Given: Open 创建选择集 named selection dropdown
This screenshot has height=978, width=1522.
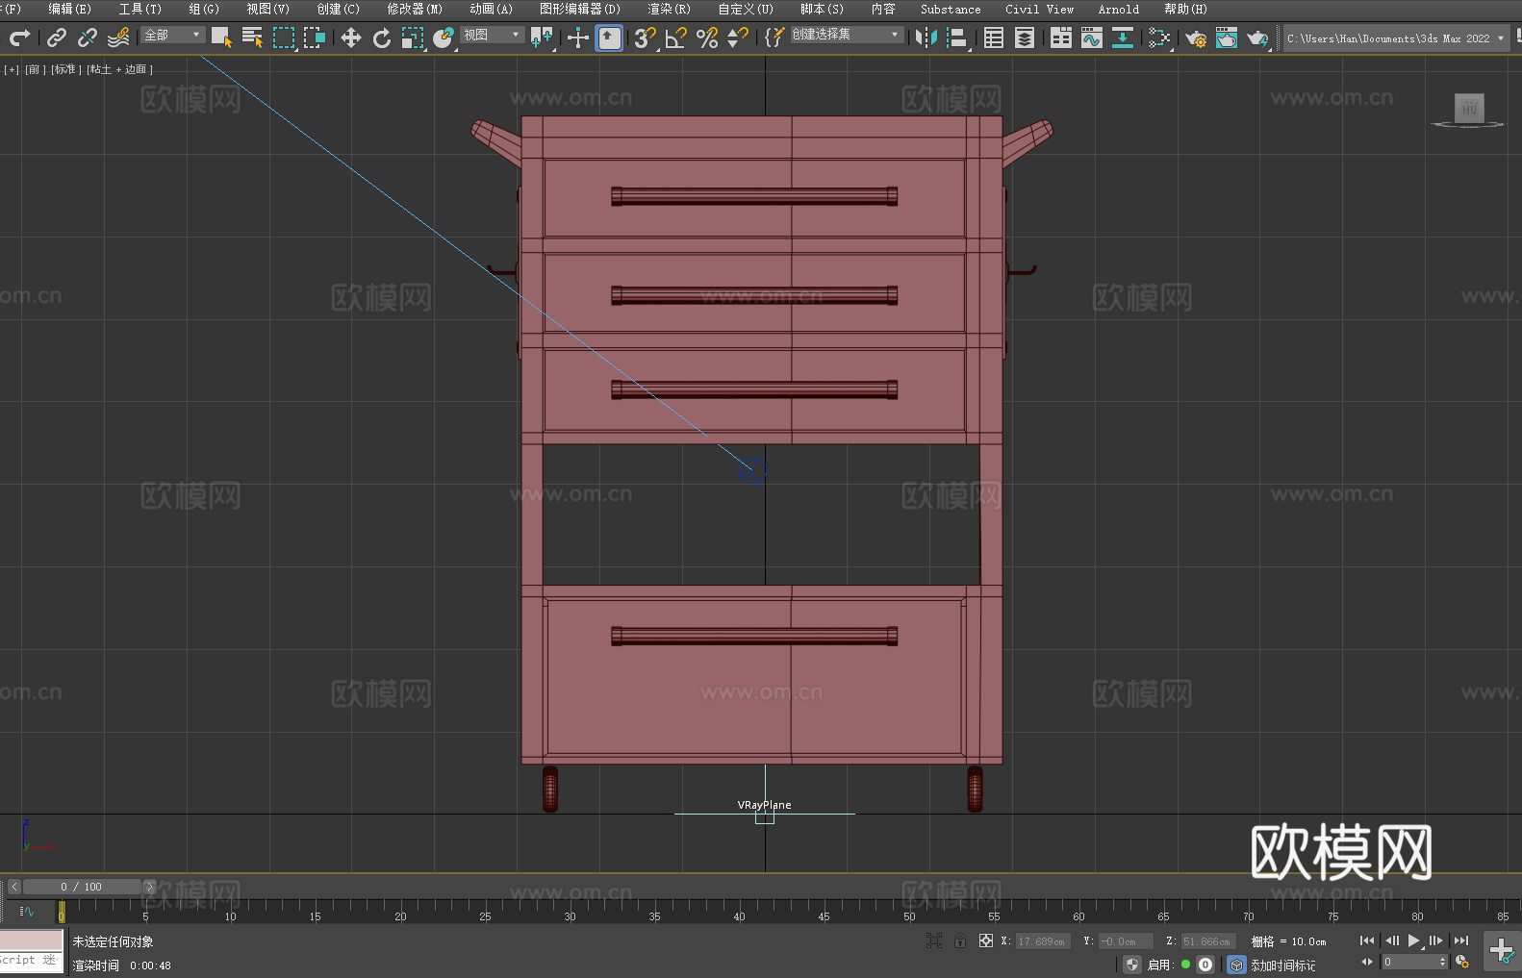Looking at the screenshot, I should point(847,35).
